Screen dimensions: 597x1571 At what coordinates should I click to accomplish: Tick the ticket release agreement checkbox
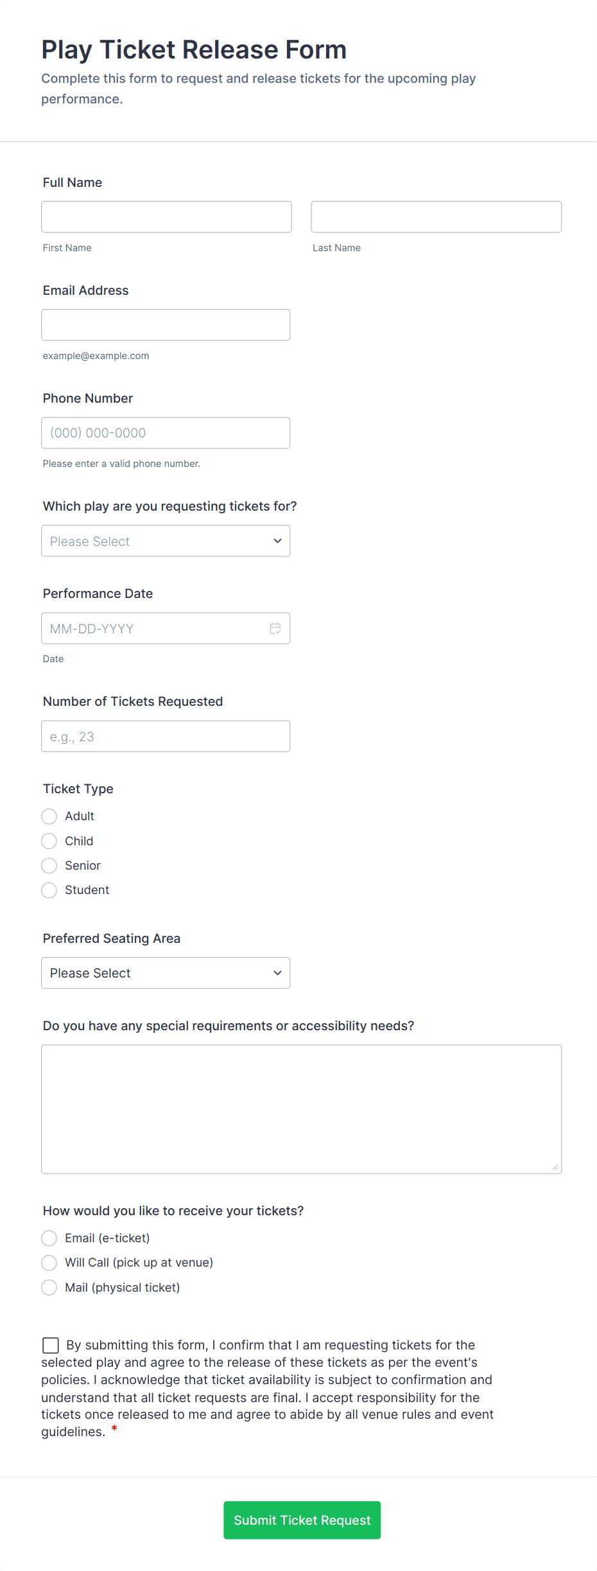(51, 1345)
